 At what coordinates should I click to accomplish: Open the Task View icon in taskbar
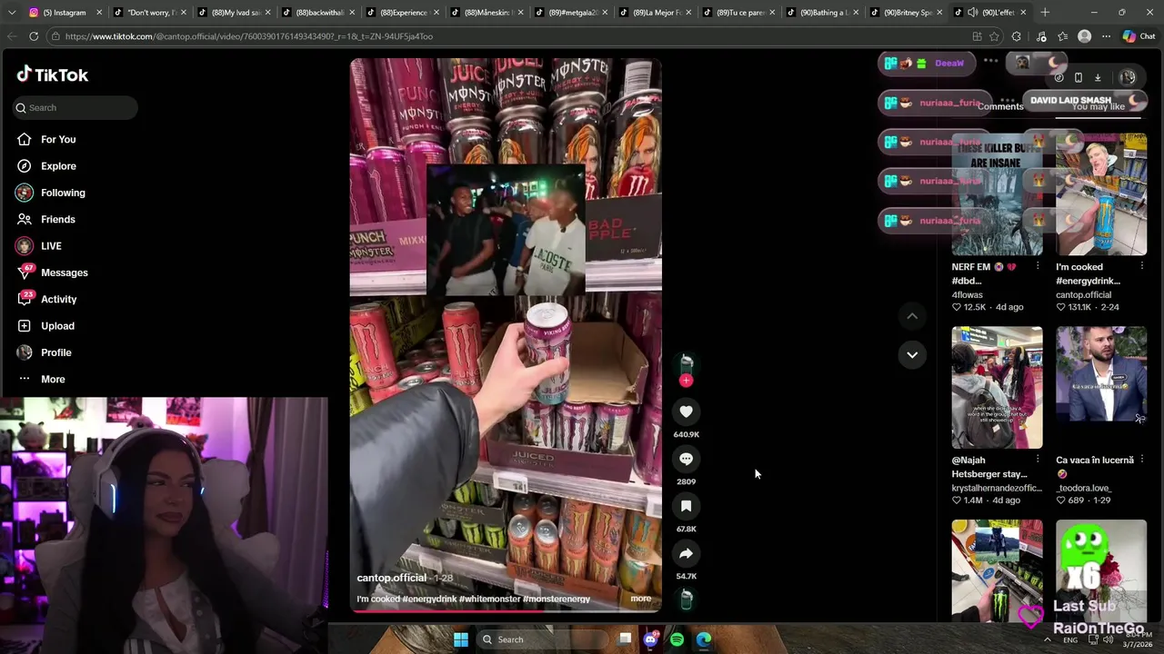[x=625, y=639]
